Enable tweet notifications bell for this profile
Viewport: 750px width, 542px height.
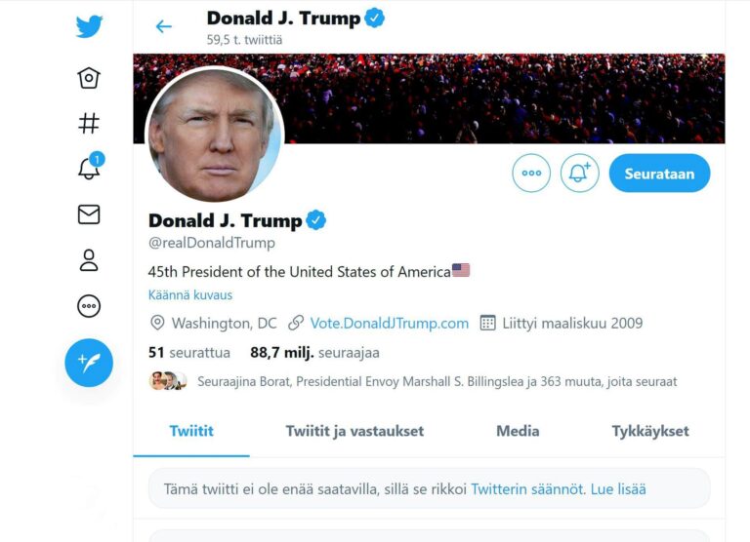coord(579,174)
